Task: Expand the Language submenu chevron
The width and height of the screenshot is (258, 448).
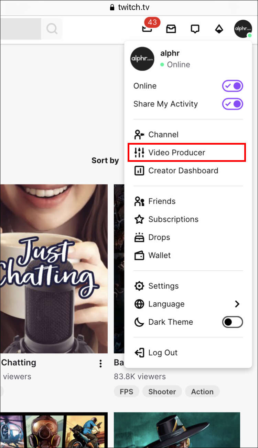Action: tap(237, 304)
